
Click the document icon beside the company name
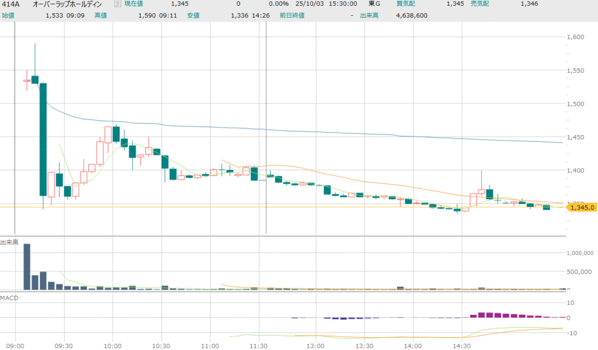[117, 4]
